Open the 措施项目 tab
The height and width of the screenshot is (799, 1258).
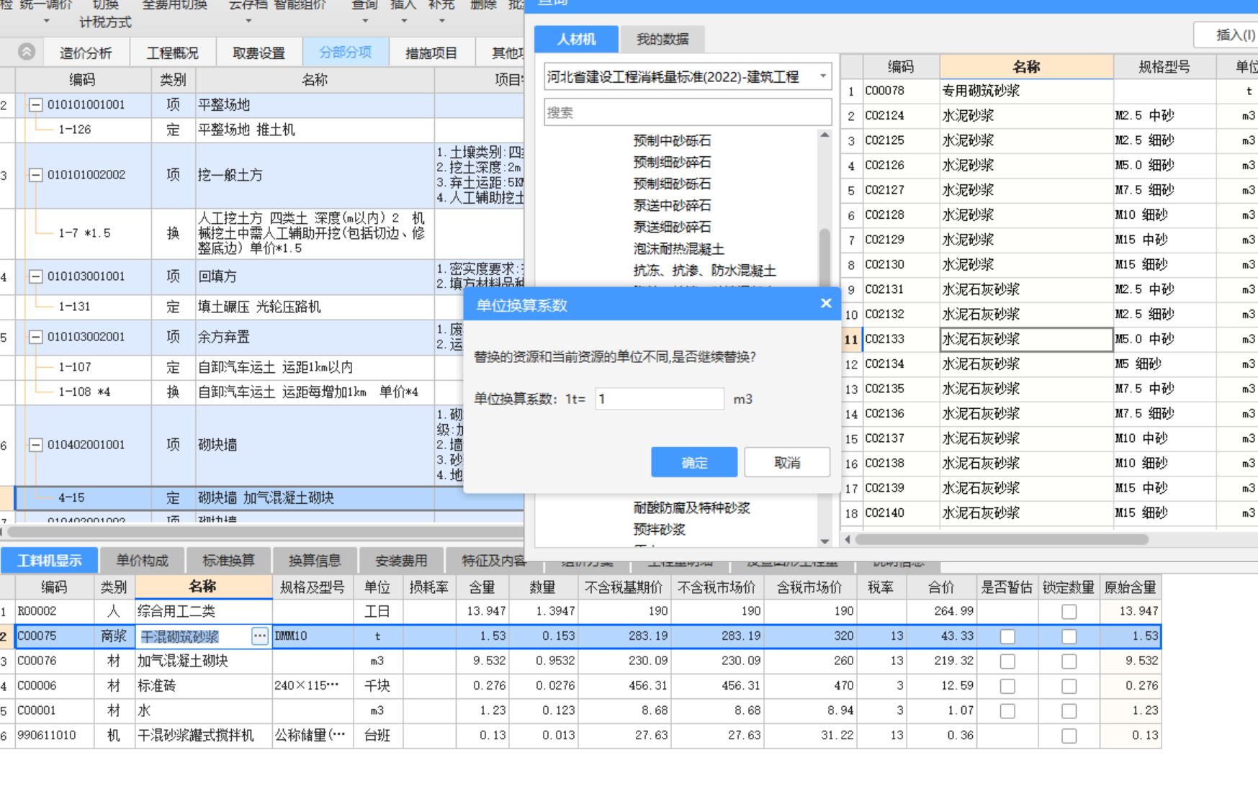coord(431,53)
